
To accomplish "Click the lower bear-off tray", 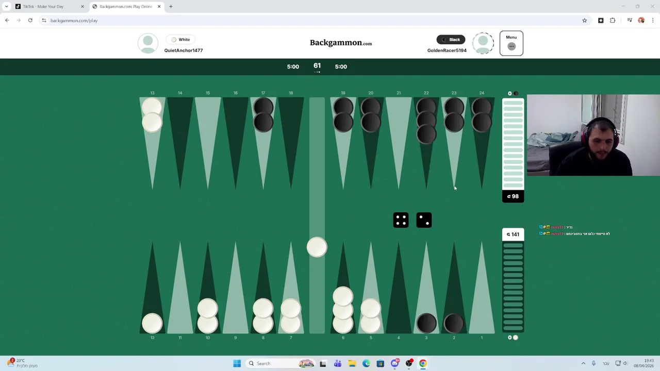I will 513,286.
